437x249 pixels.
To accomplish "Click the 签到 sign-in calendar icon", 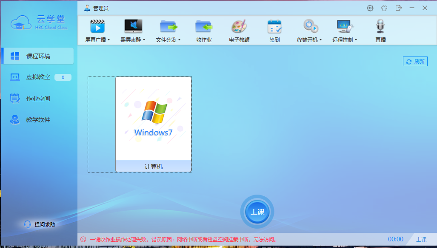I will 274,26.
